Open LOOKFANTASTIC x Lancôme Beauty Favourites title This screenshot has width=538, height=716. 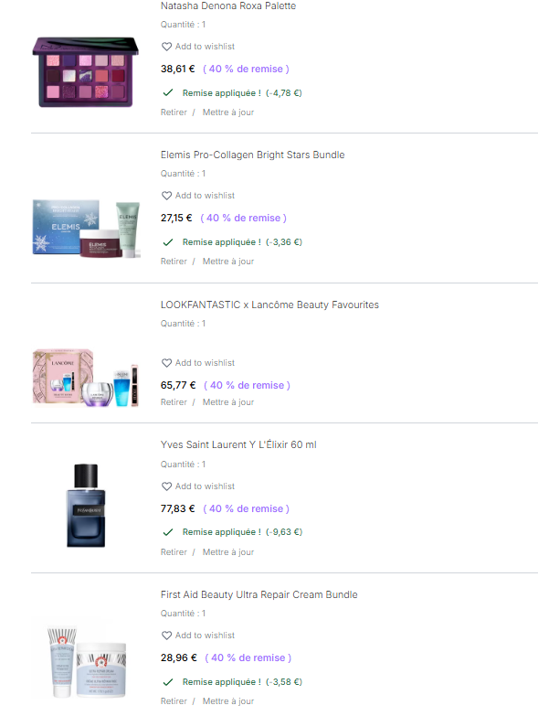pos(269,305)
